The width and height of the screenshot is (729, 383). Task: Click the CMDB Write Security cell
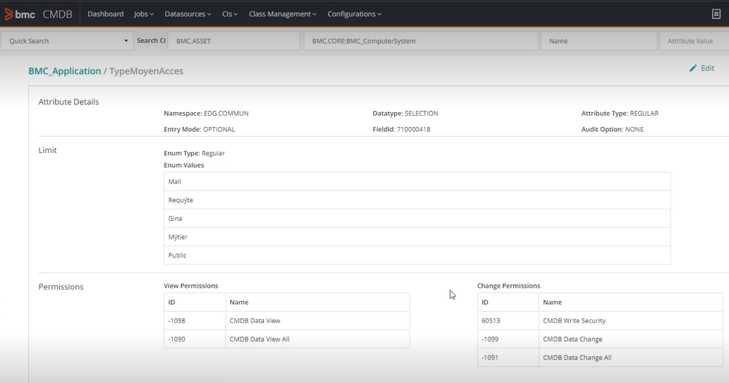click(630, 321)
